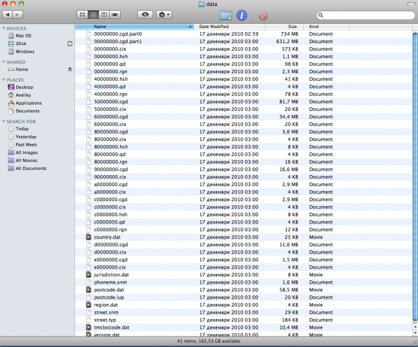Collapse the SEARCH FOR sidebar section

3,122
